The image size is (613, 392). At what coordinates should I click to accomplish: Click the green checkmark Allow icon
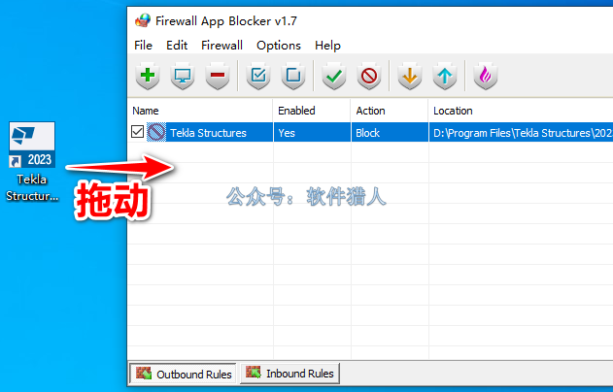(334, 76)
